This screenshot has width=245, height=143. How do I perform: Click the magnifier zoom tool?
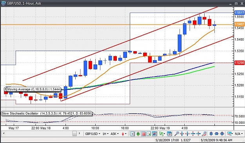pyautogui.click(x=177, y=134)
